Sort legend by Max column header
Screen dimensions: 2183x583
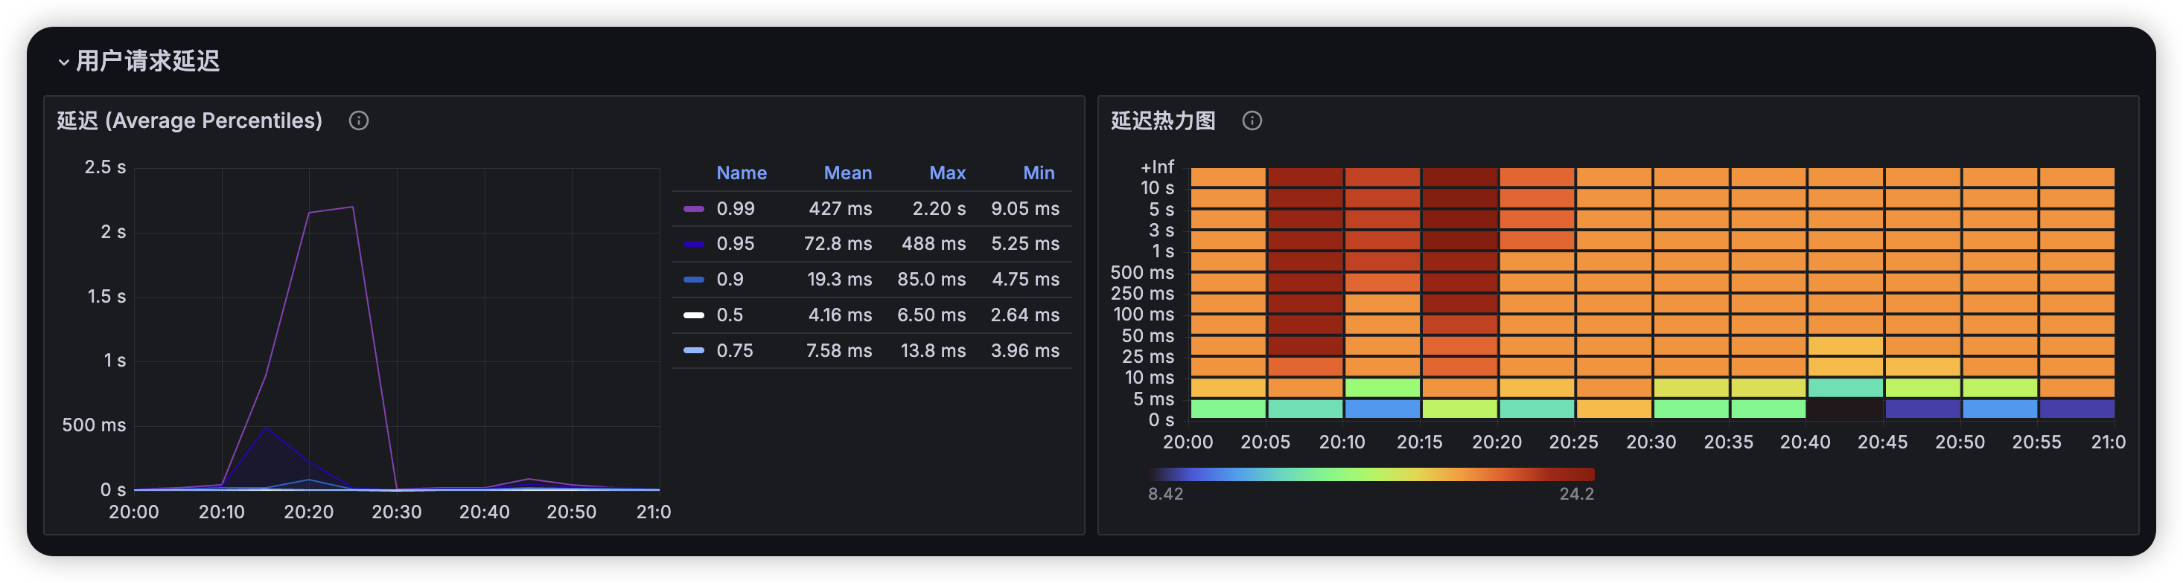(x=946, y=173)
